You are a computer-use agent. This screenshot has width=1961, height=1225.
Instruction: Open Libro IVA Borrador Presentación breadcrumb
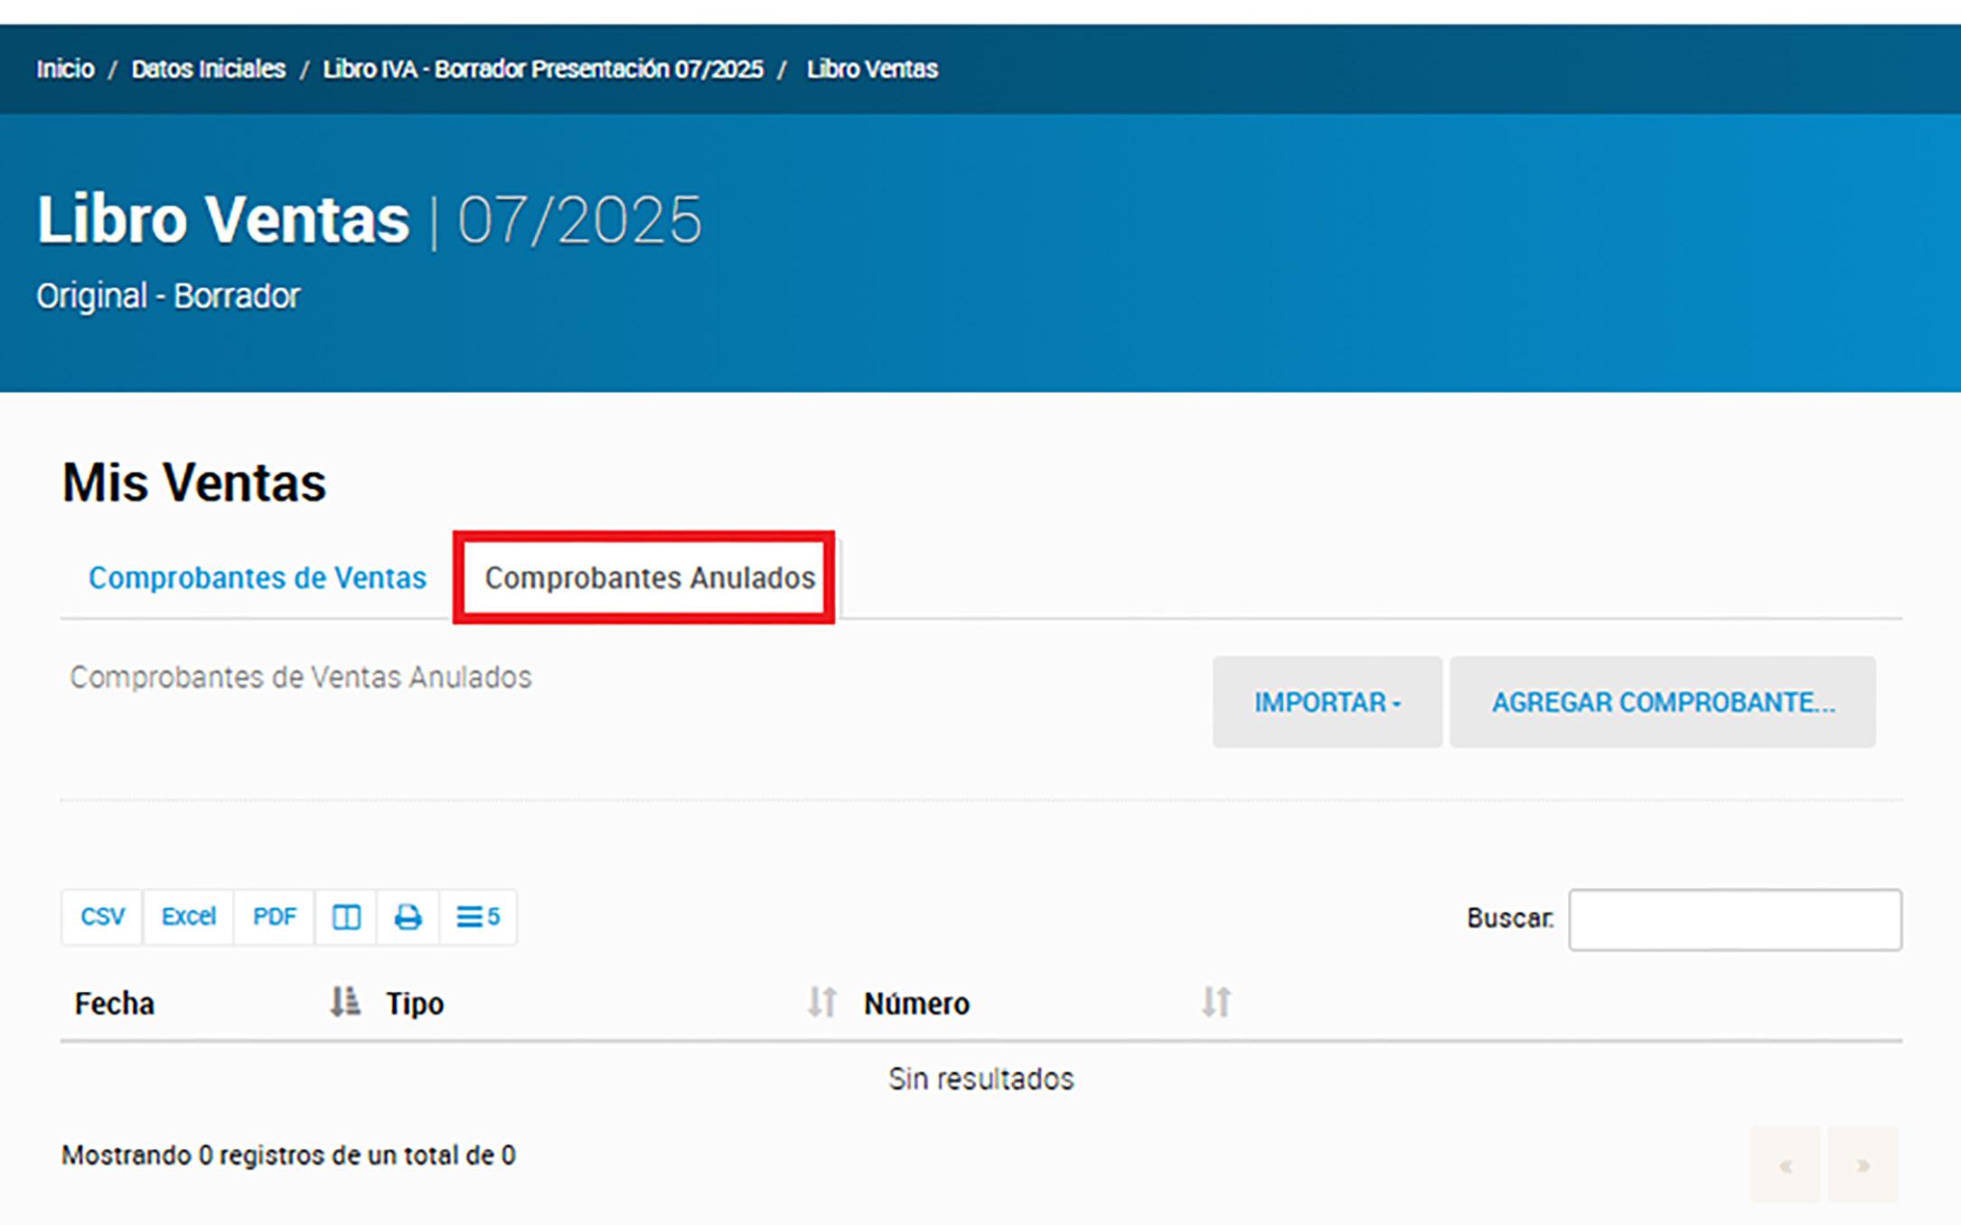(542, 69)
